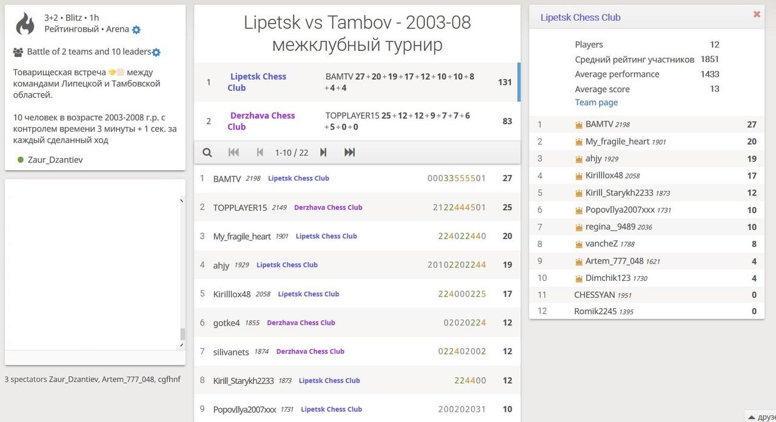This screenshot has width=776, height=422.
Task: Go to next standings page
Action: [323, 153]
